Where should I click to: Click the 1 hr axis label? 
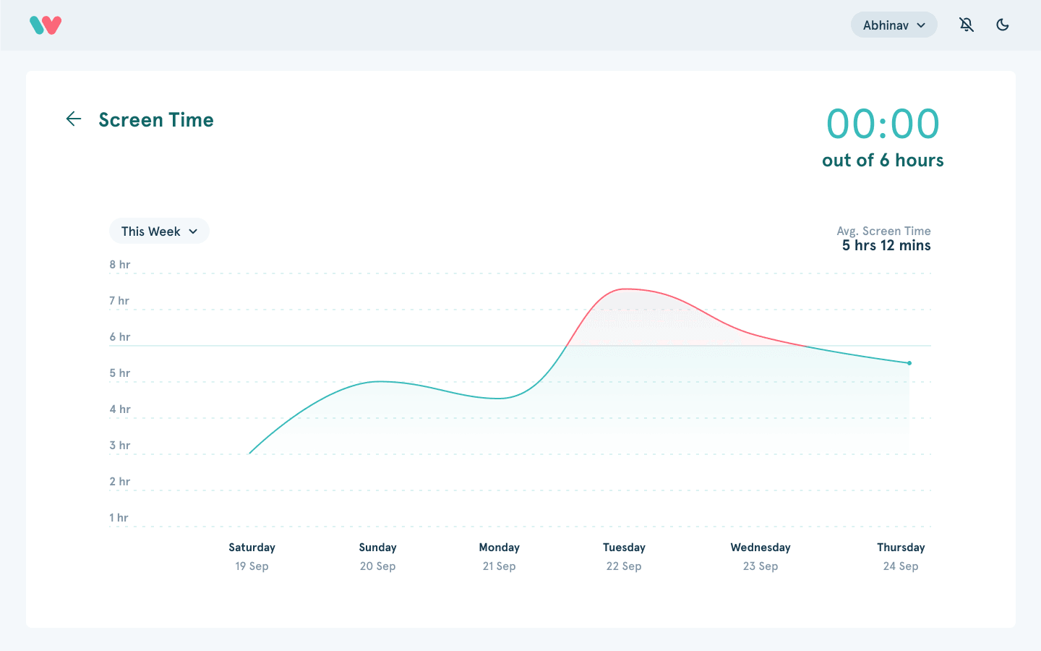tap(119, 518)
